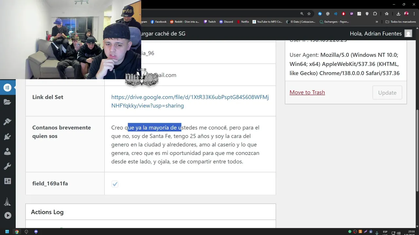419x235 pixels.
Task: Click Purgar caché de SG in admin bar
Action: [163, 34]
